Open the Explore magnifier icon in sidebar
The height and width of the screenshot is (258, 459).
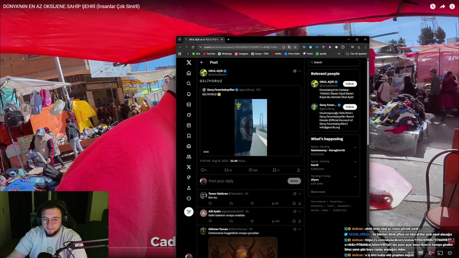point(189,83)
